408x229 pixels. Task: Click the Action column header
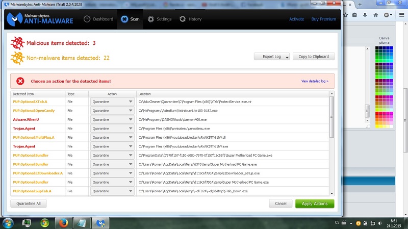pos(112,94)
